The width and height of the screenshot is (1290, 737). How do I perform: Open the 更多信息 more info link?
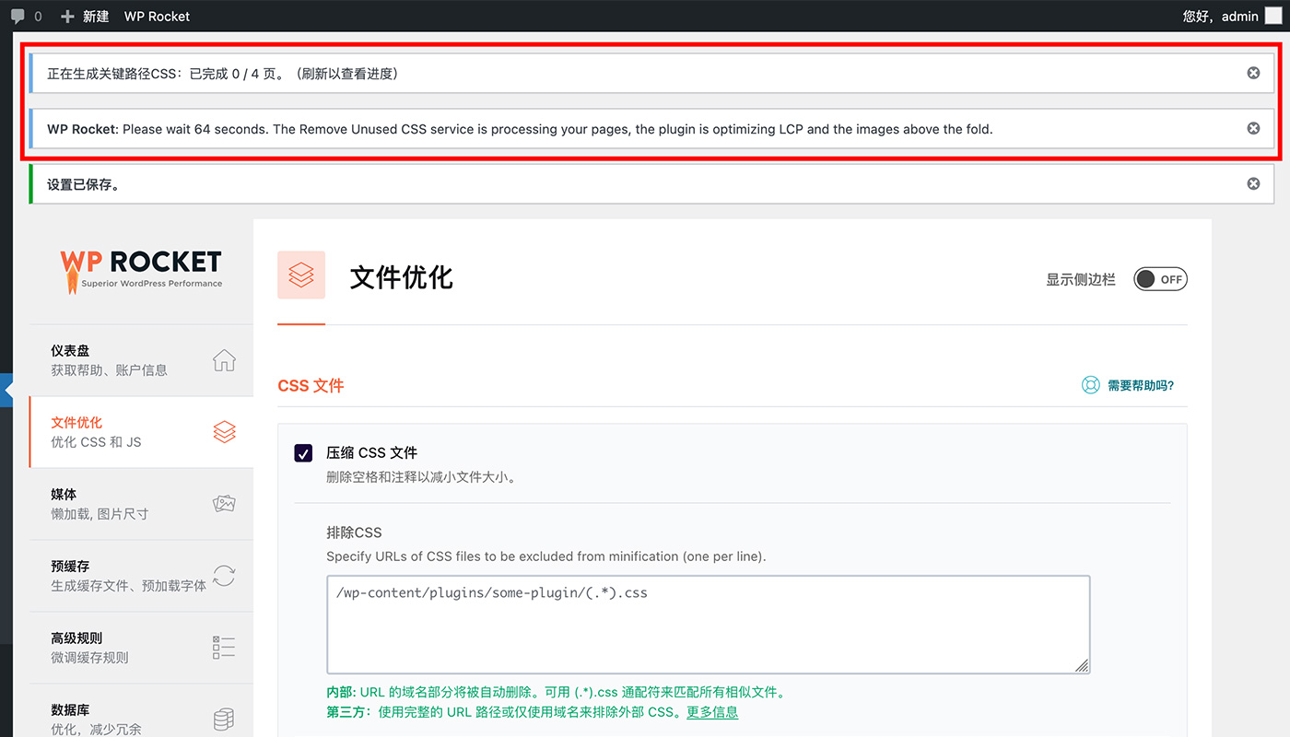tap(712, 712)
